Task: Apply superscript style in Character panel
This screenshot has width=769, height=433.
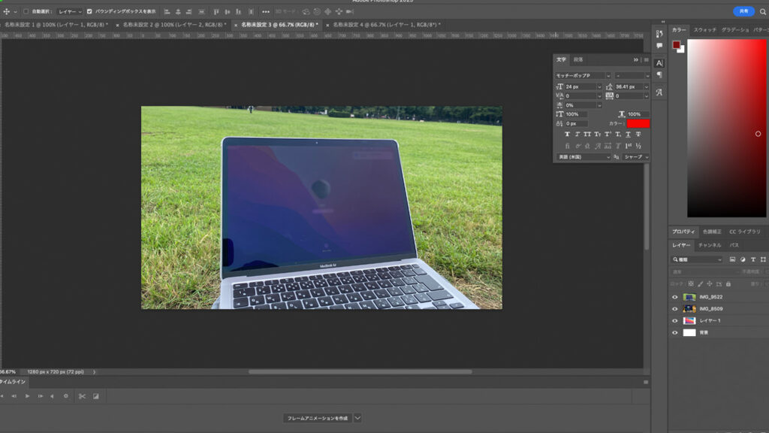Action: tap(608, 134)
